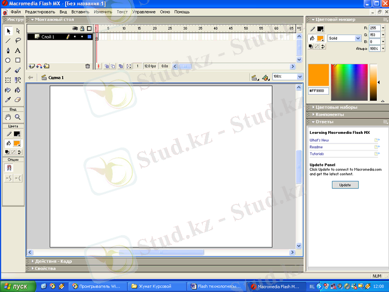The image size is (389, 292).
Task: Toggle Snap to Objects magnet option
Action: pyautogui.click(x=9, y=168)
